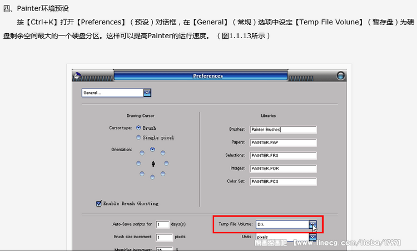Select the lower-left orientation radio button
This screenshot has height=251, width=417.
[x=142, y=173]
